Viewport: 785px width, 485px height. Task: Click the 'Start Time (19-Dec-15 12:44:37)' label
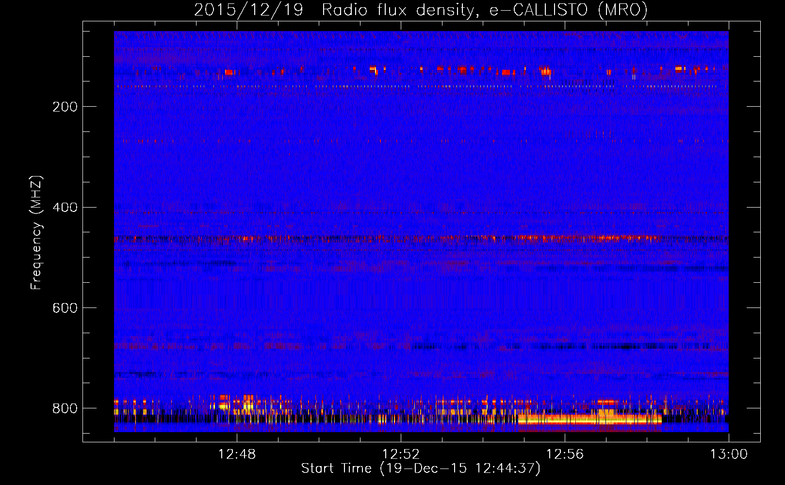point(421,469)
